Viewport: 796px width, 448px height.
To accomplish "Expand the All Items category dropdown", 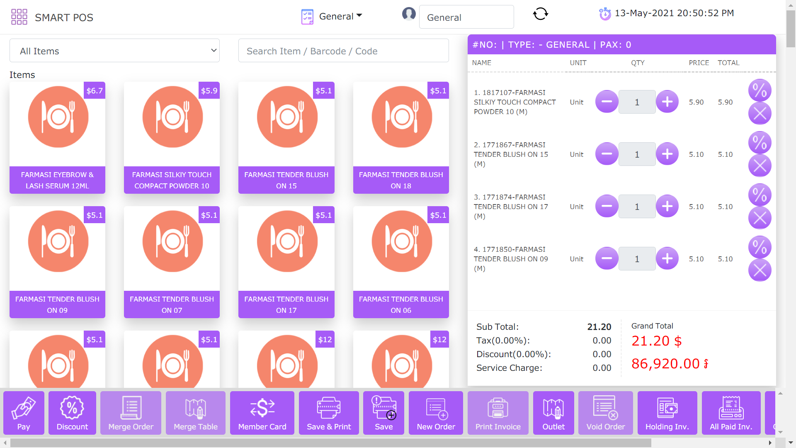I will [x=114, y=51].
